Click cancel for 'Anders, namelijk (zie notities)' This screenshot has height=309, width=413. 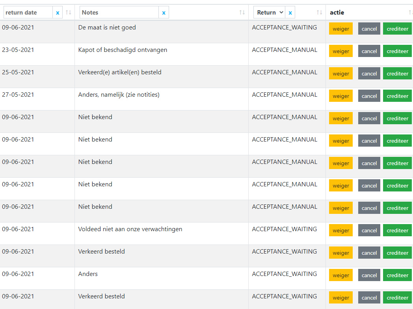point(369,96)
